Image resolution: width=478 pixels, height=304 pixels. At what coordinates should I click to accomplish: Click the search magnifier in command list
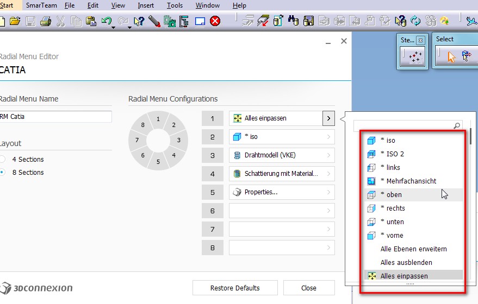pos(457,125)
